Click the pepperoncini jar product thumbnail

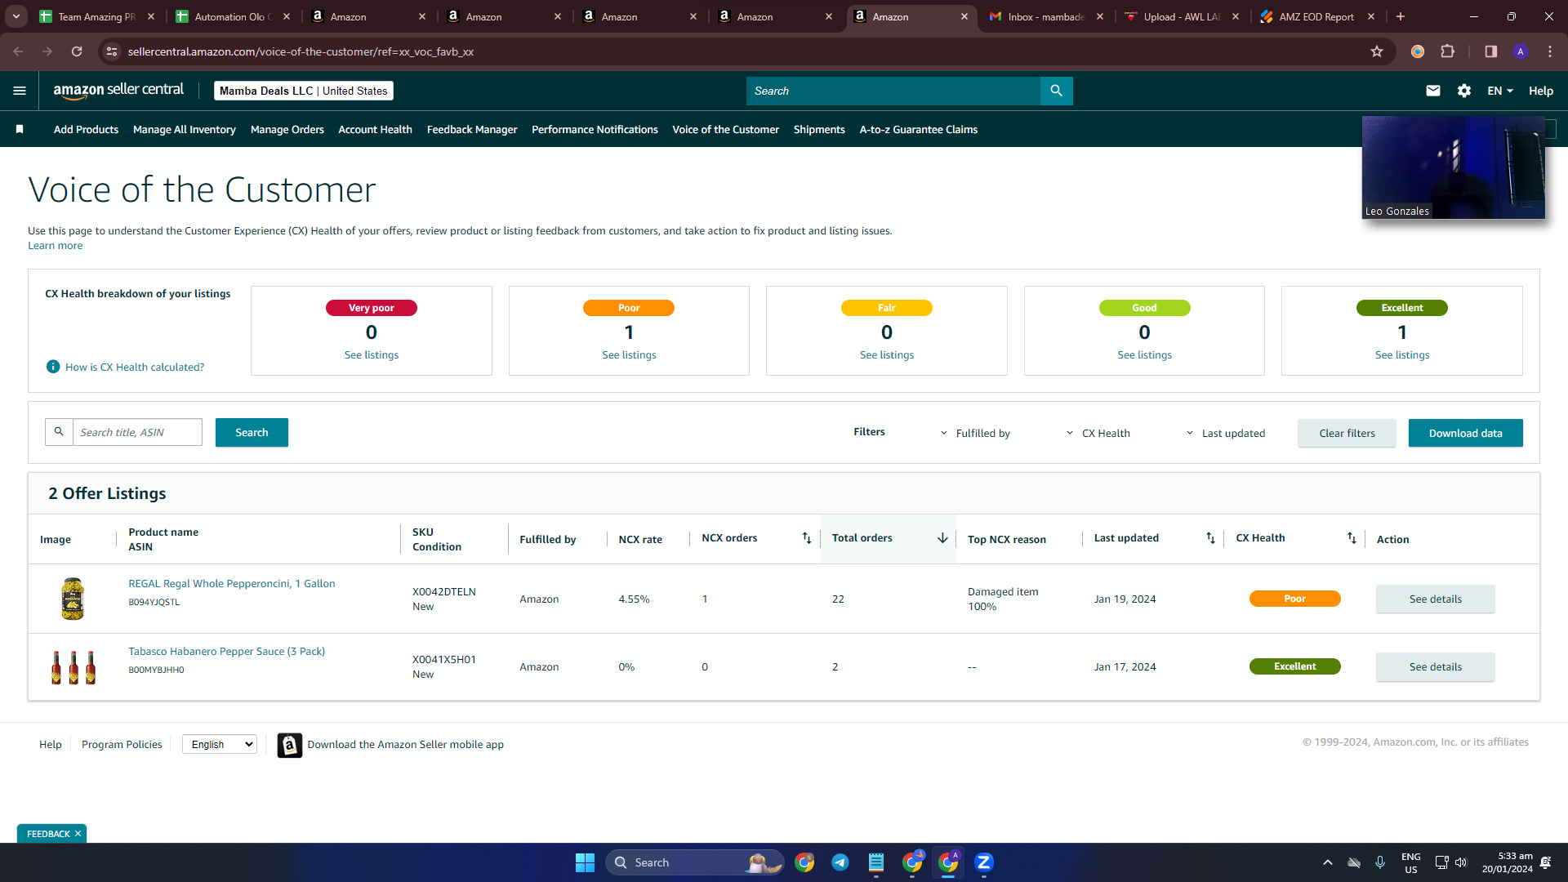click(73, 599)
